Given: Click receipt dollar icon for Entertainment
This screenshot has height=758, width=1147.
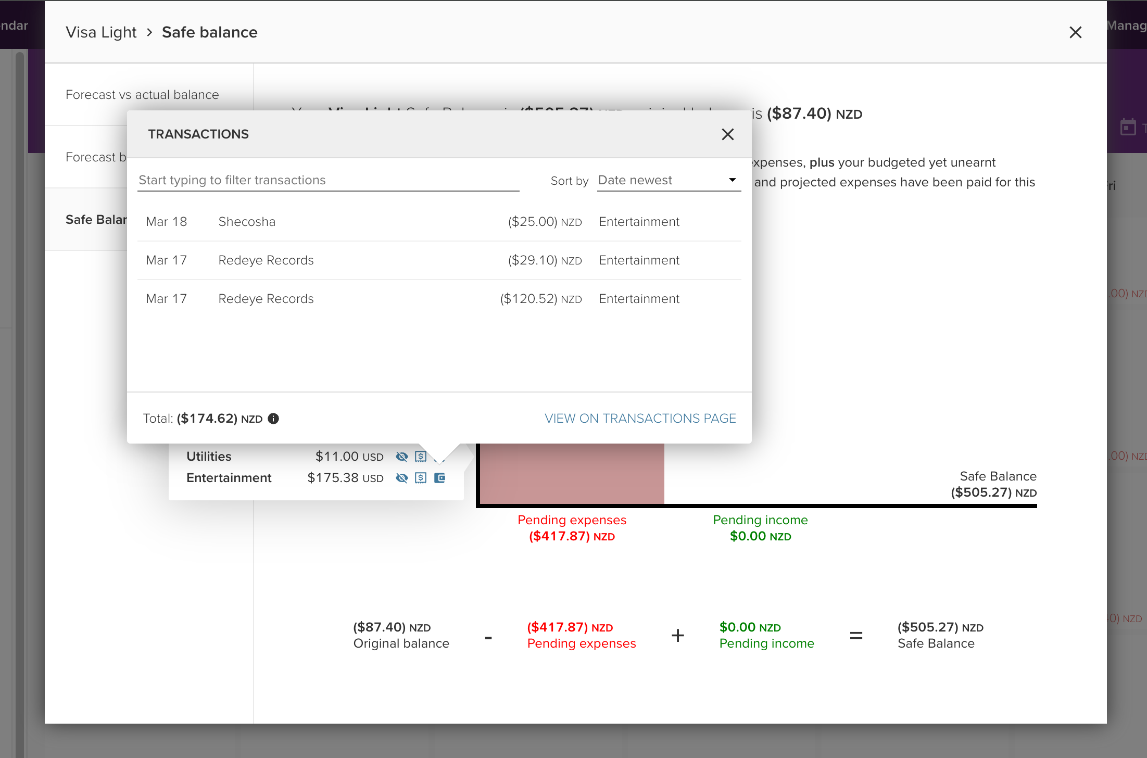Looking at the screenshot, I should (421, 478).
